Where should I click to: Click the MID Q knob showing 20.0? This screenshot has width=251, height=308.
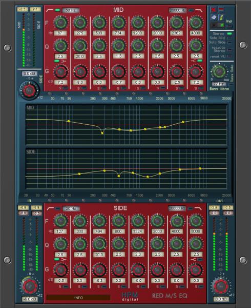click(80, 46)
